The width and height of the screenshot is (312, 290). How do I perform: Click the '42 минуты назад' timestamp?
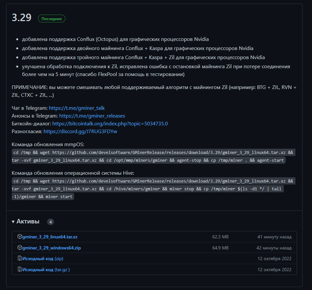[274, 248]
